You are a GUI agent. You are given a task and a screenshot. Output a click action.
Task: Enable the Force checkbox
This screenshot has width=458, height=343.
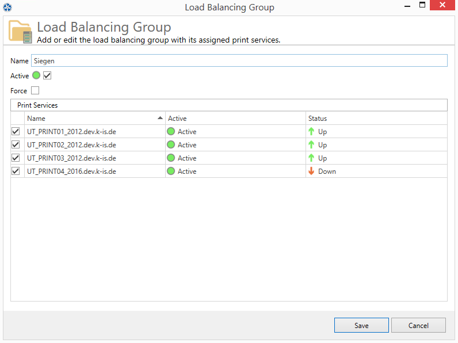pos(35,90)
